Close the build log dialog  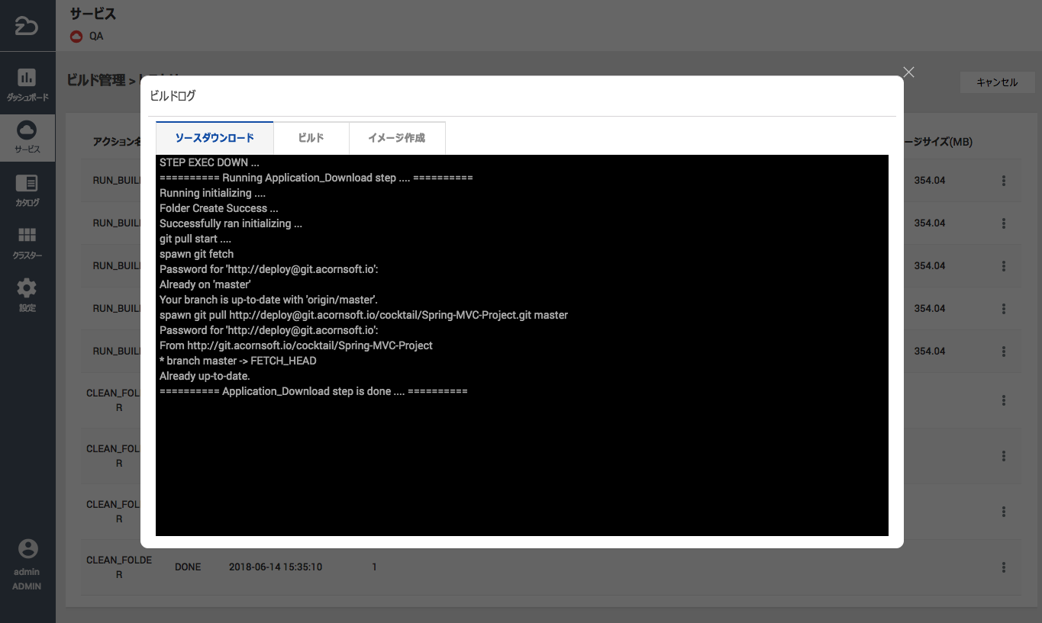908,72
